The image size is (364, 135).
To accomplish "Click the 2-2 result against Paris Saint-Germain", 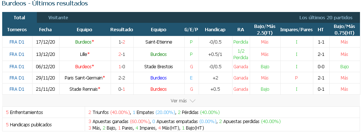I will click(x=122, y=78).
